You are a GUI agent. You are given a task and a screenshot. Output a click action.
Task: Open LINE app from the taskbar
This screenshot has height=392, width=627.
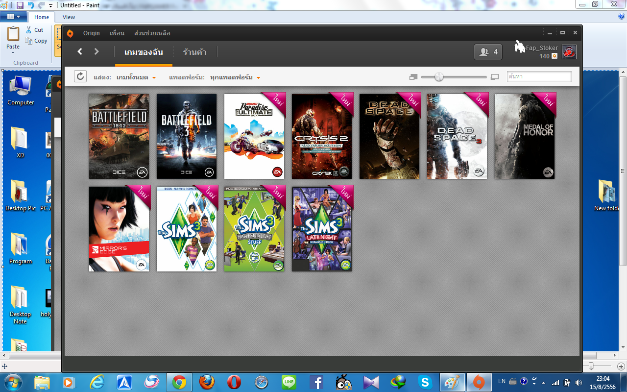(289, 382)
